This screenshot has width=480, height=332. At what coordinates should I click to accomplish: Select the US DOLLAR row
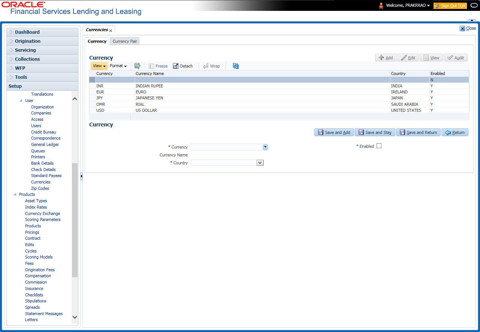click(279, 110)
